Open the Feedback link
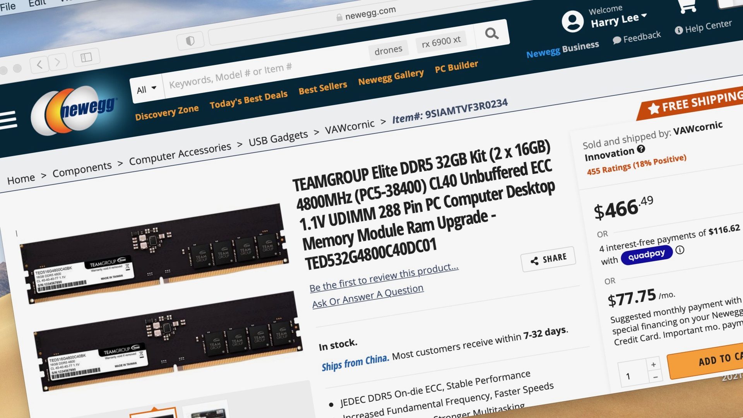 [x=637, y=38]
